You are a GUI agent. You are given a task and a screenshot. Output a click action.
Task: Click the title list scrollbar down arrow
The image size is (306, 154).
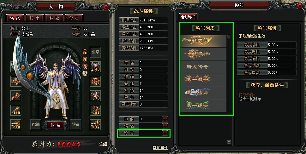pyautogui.click(x=229, y=142)
